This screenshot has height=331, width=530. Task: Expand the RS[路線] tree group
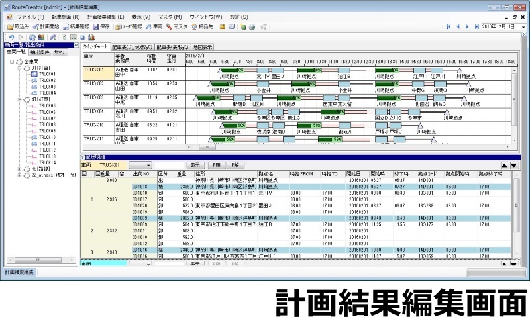(20, 169)
